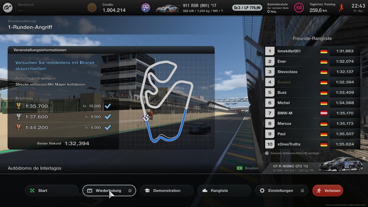Select xOnexTruthx in friends ranking
The height and width of the screenshot is (207, 368).
pyautogui.click(x=312, y=144)
